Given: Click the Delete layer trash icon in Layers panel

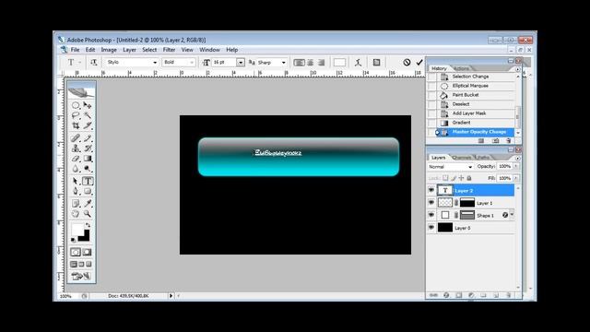Looking at the screenshot, I should click(508, 295).
